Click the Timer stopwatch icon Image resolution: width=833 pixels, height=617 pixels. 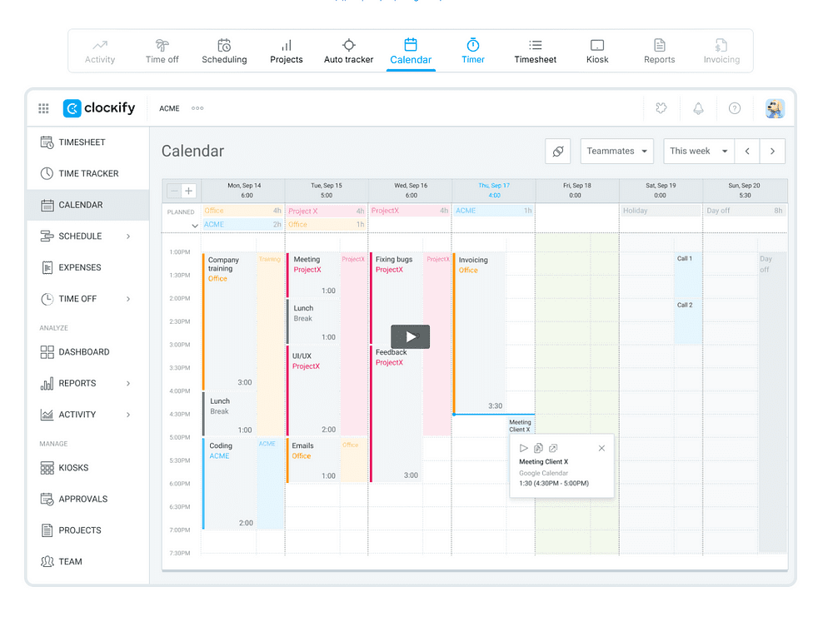(x=473, y=45)
